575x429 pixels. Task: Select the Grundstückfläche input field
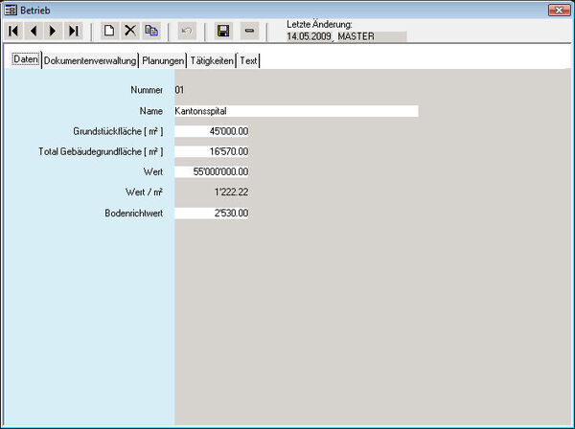212,131
